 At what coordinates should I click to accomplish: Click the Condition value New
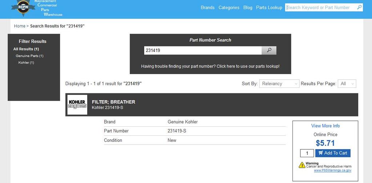(x=172, y=140)
